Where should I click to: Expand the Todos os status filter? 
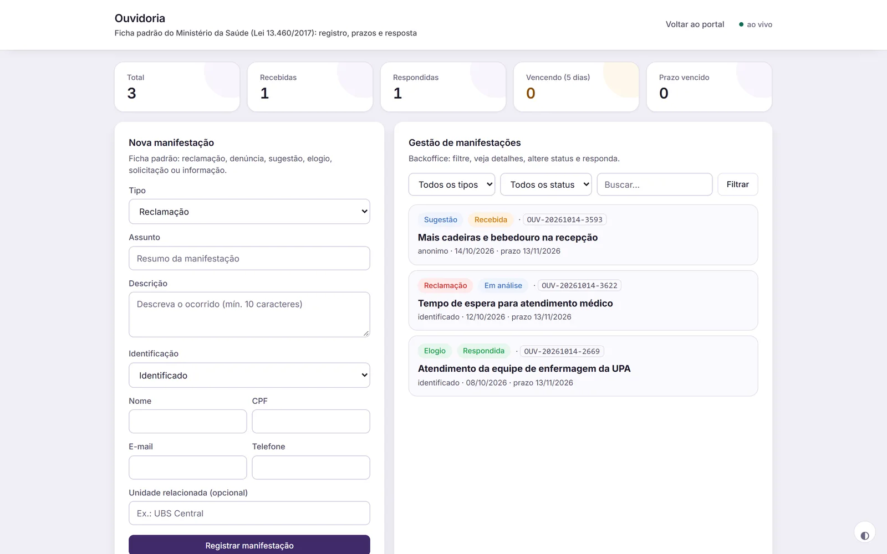(x=546, y=184)
